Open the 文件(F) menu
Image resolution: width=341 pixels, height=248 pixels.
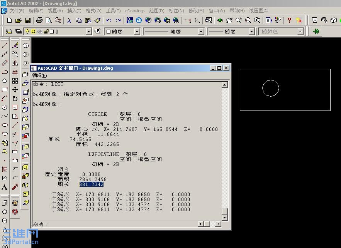point(17,11)
